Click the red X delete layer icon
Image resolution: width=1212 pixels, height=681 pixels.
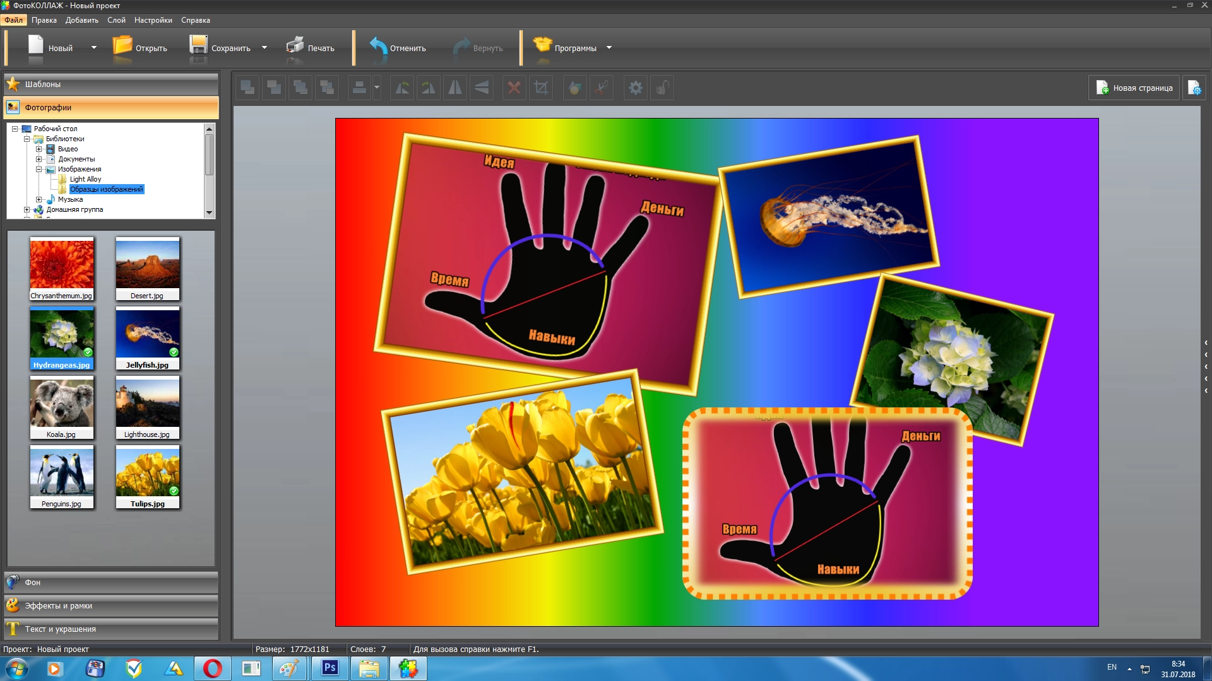[x=514, y=88]
